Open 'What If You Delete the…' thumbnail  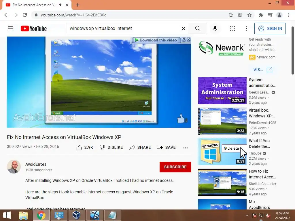click(x=222, y=151)
